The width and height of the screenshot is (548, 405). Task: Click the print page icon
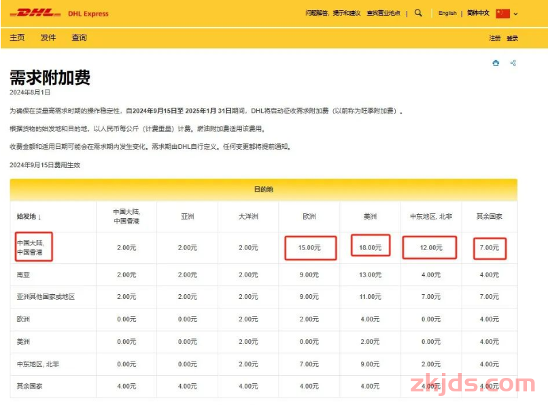point(496,63)
